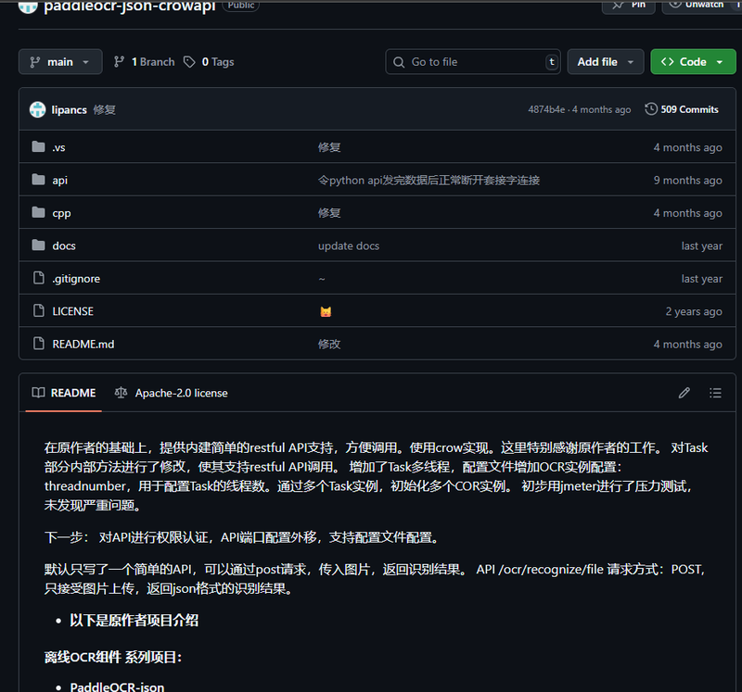This screenshot has height=692, width=742.
Task: Click the file icon for LICENSE
Action: (x=39, y=310)
